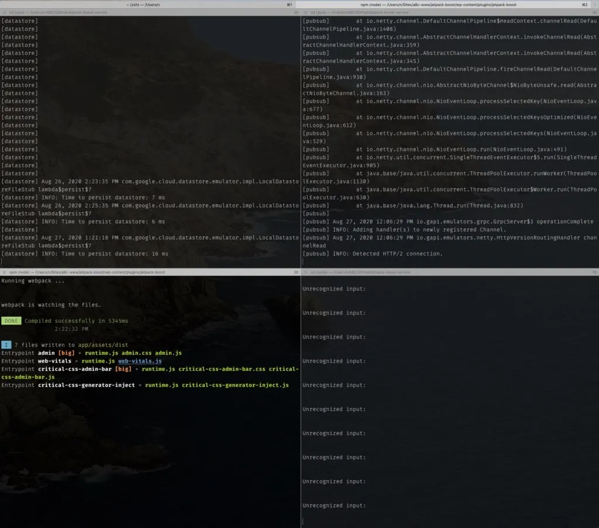Open the pubsub pane's hamburger menu
Image resolution: width=599 pixels, height=528 pixels.
point(594,13)
